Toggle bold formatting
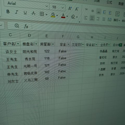The height and width of the screenshot is (125, 125). pos(8,11)
